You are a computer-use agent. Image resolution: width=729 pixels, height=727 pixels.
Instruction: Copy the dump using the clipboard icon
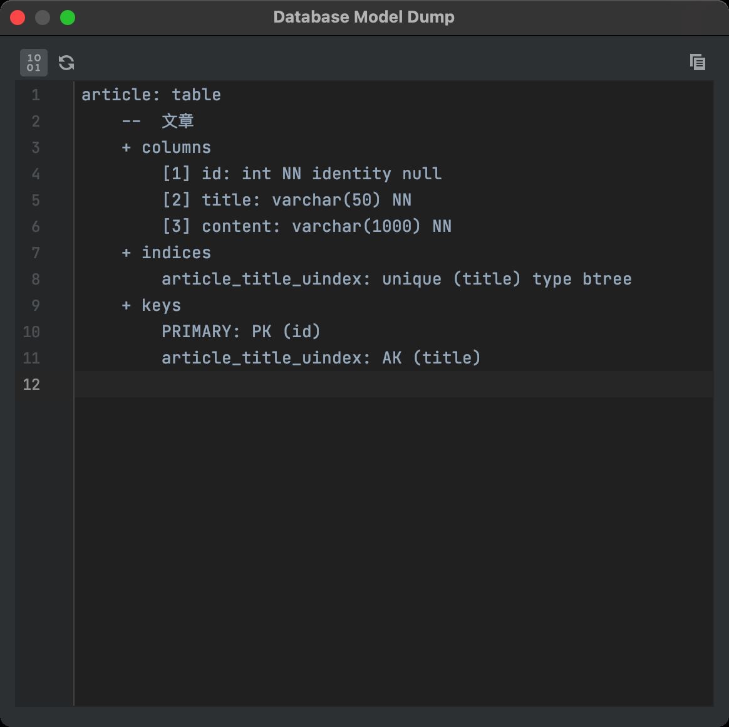(x=697, y=62)
